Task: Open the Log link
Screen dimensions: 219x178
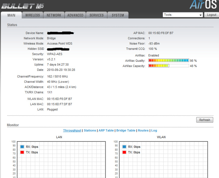Action: (154, 131)
